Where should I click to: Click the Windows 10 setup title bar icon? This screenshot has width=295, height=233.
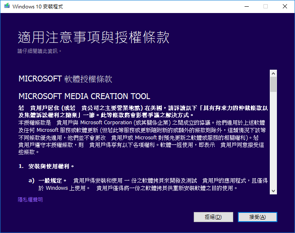point(7,6)
